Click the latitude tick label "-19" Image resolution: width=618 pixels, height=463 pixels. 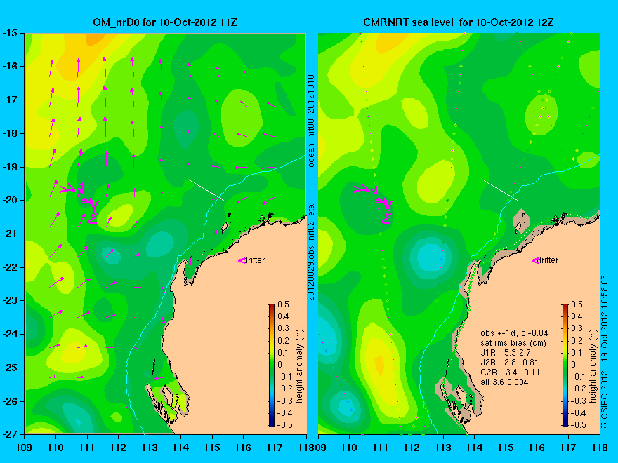coord(10,167)
